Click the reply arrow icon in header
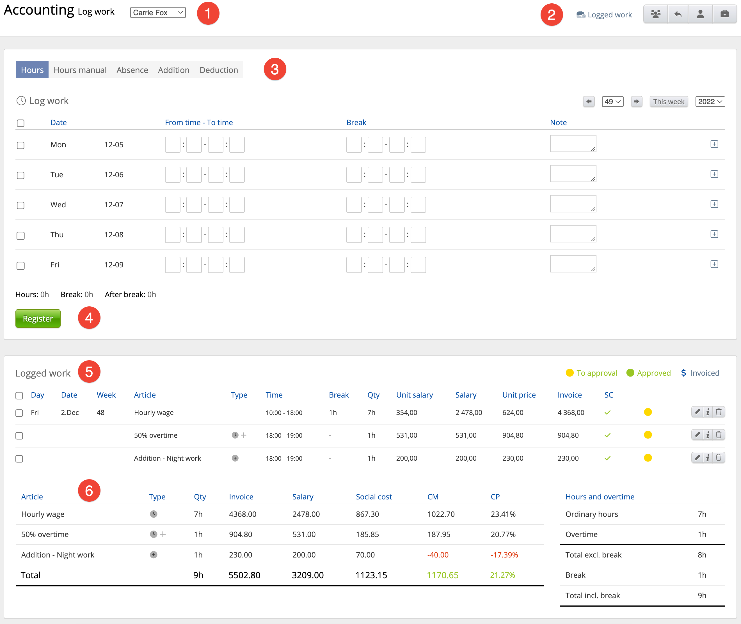 678,14
